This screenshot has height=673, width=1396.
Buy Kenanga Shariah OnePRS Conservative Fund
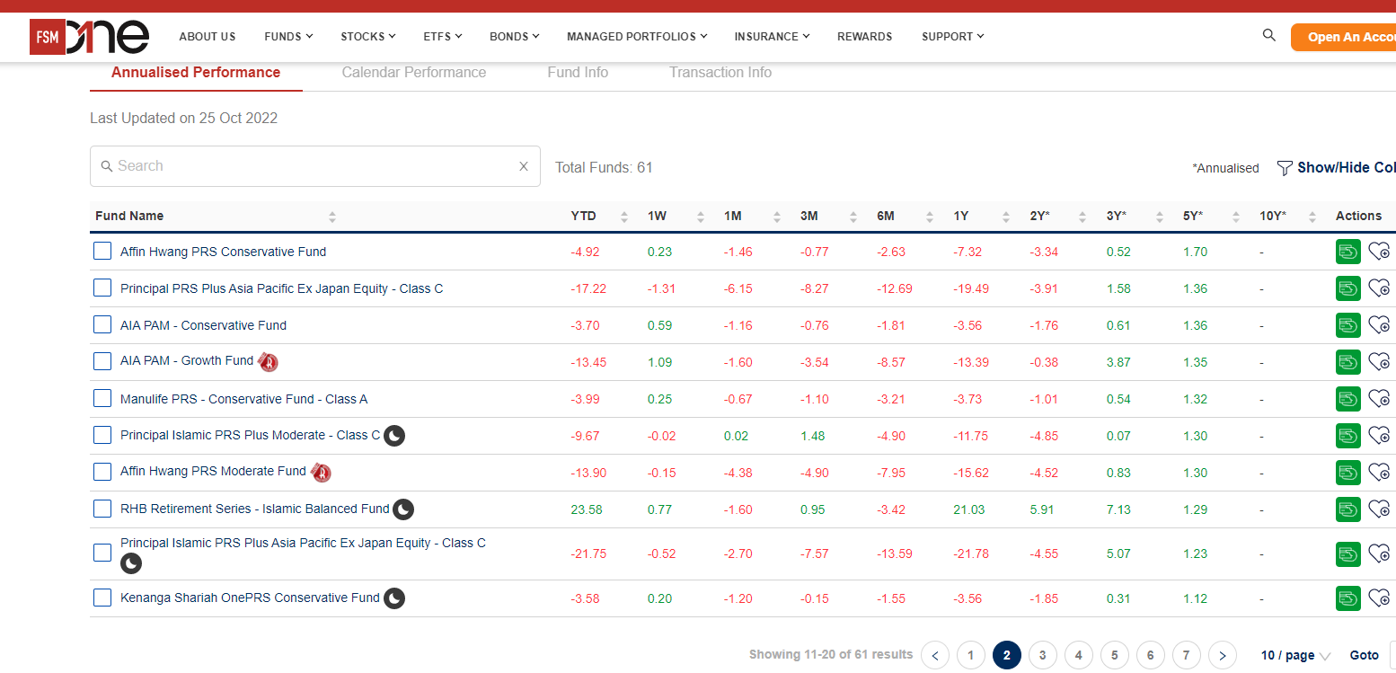pyautogui.click(x=1347, y=598)
